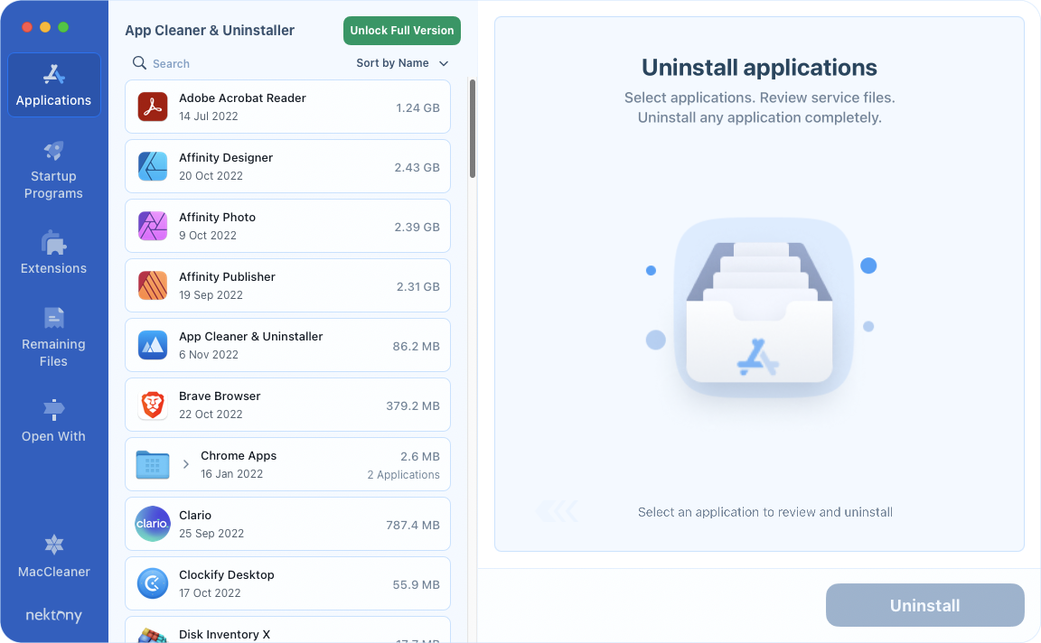Select Affinity Designer name text
Screen dimensions: 1041x643
(226, 158)
